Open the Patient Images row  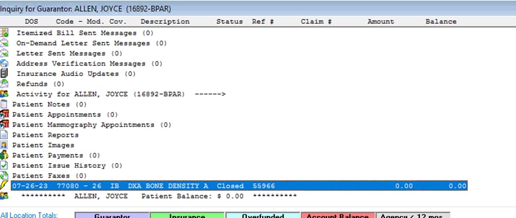(x=43, y=145)
